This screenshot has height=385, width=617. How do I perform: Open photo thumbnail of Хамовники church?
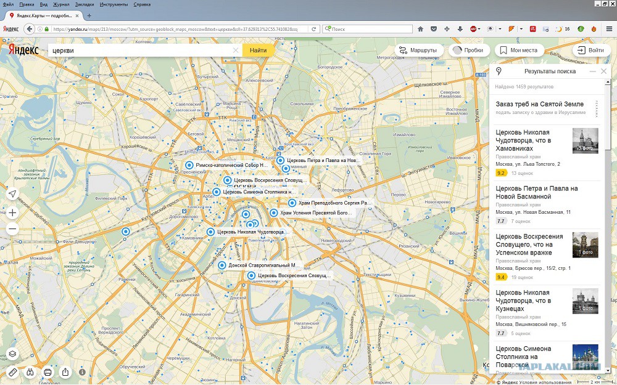click(585, 140)
